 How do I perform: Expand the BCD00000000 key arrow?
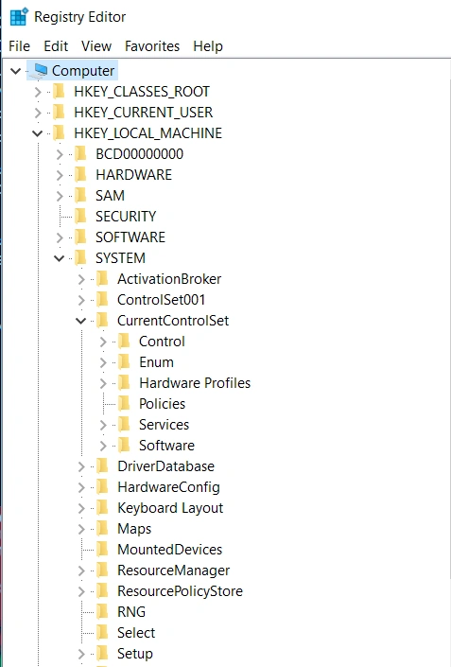(60, 154)
